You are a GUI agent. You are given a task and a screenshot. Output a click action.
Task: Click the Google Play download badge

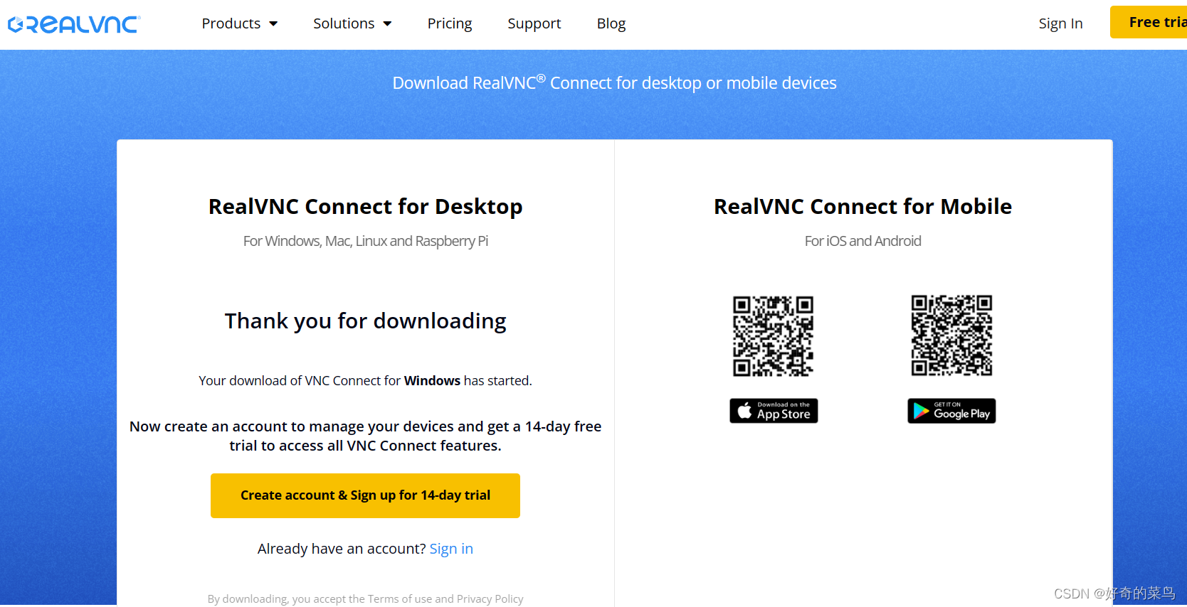tap(951, 411)
